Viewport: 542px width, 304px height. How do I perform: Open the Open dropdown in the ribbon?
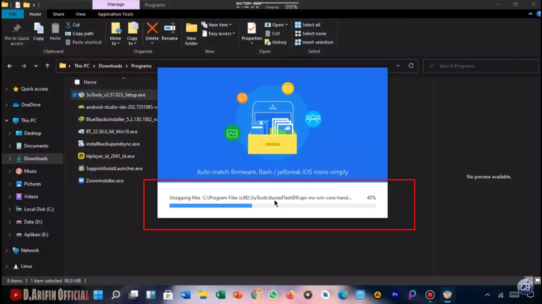pyautogui.click(x=276, y=25)
